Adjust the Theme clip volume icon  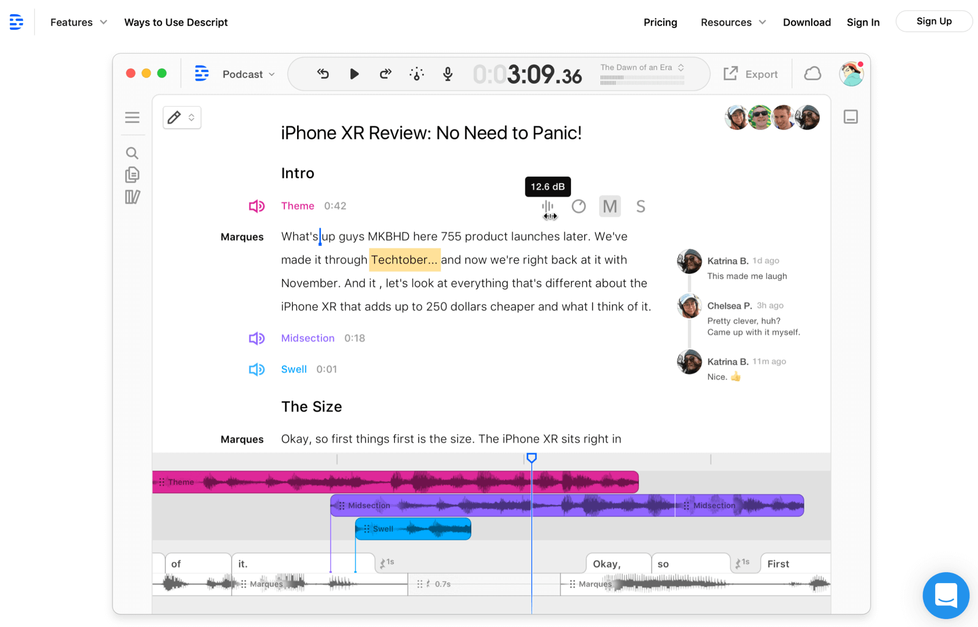point(548,208)
